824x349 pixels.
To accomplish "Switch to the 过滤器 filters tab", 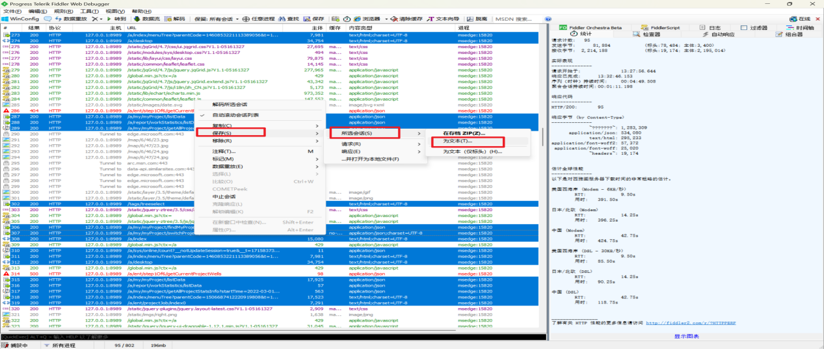I will tap(754, 27).
